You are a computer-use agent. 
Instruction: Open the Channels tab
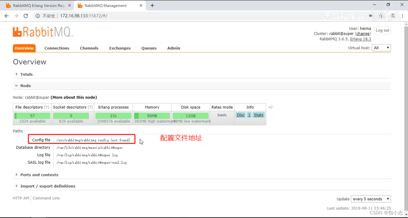coord(89,48)
